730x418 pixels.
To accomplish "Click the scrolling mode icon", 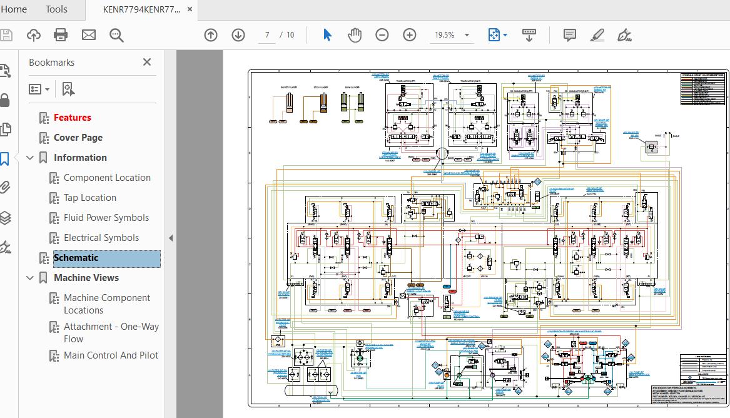I will [x=529, y=35].
